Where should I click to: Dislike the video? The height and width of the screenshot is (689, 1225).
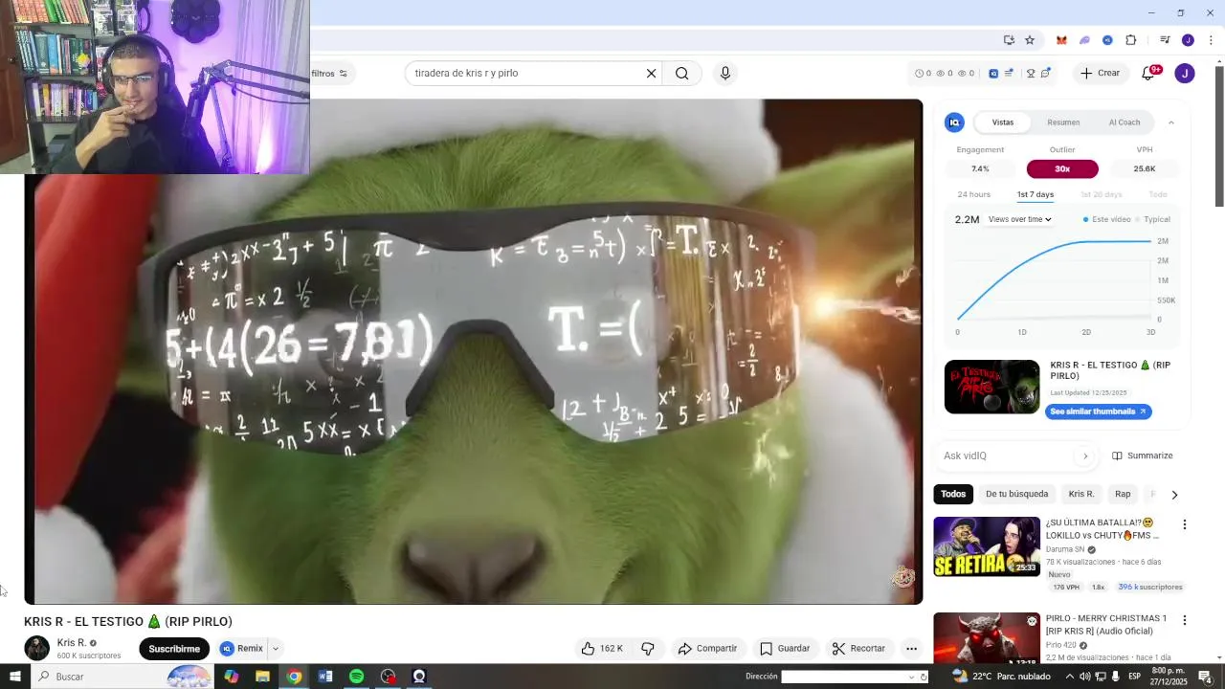(x=648, y=648)
